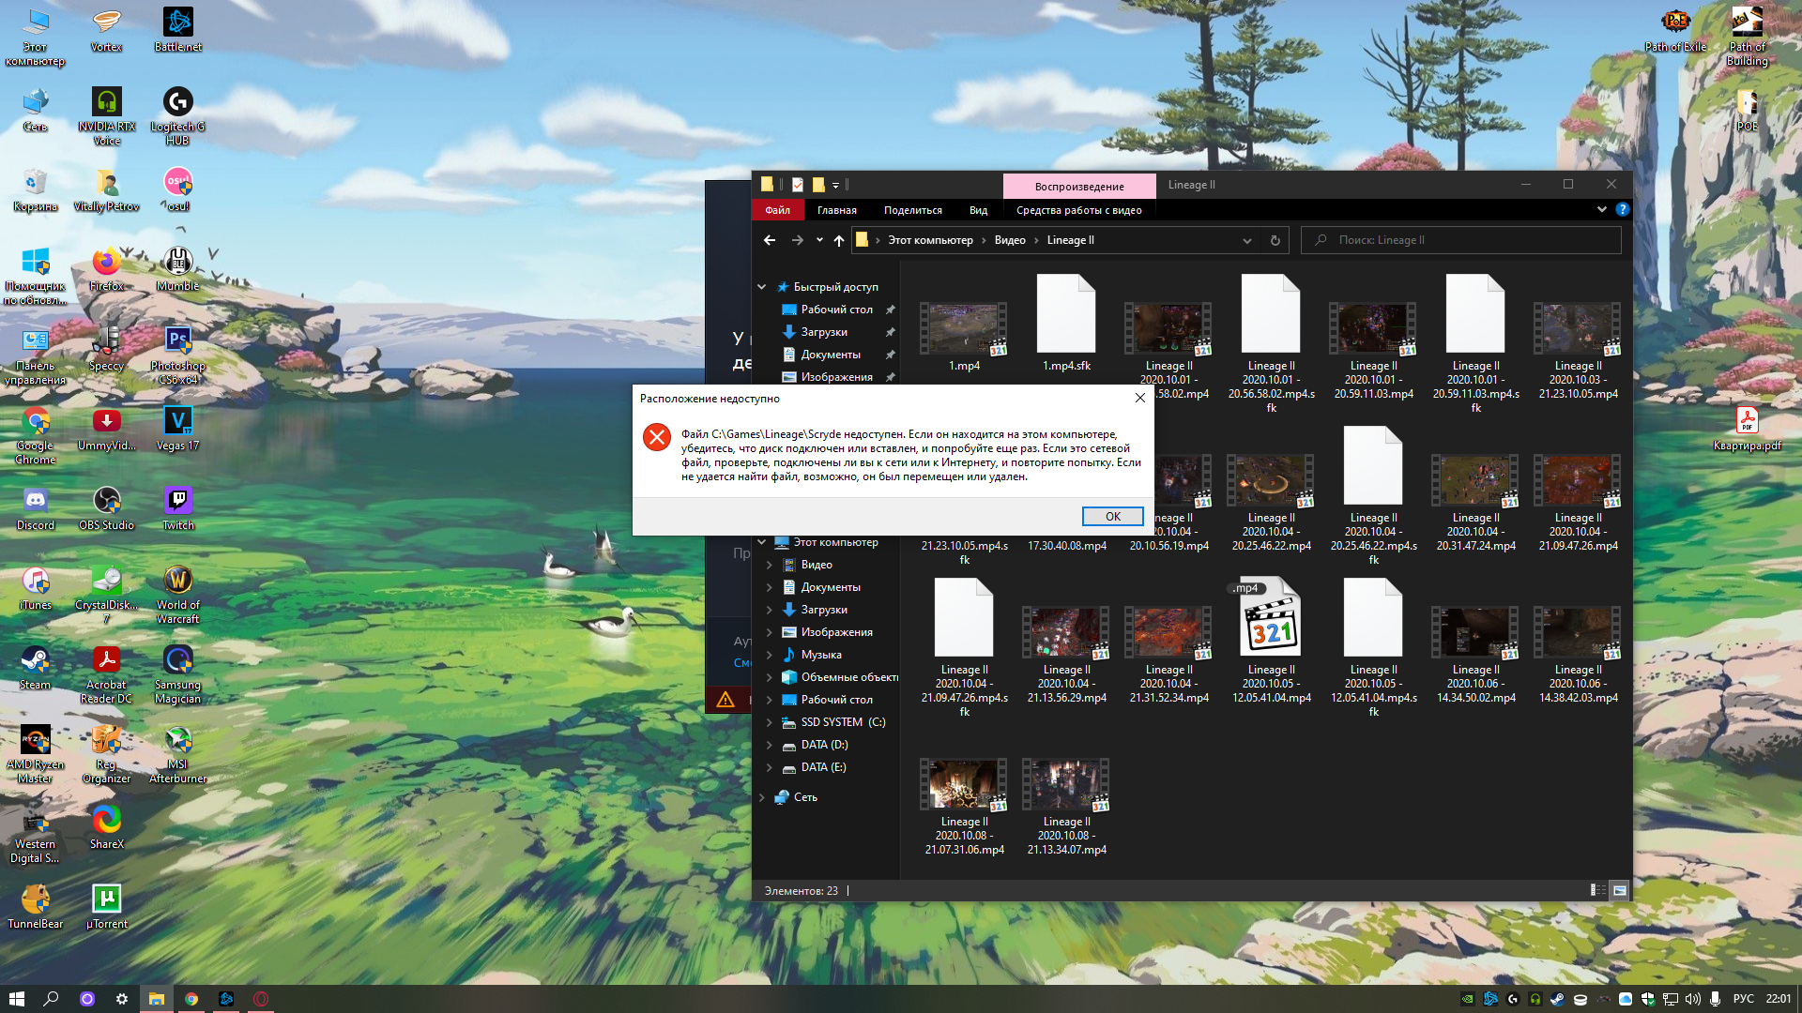Go up one folder level arrow
The image size is (1802, 1013).
(x=839, y=240)
